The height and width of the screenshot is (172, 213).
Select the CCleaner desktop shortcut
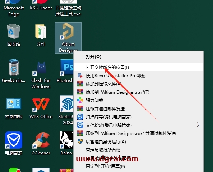[x=41, y=143]
